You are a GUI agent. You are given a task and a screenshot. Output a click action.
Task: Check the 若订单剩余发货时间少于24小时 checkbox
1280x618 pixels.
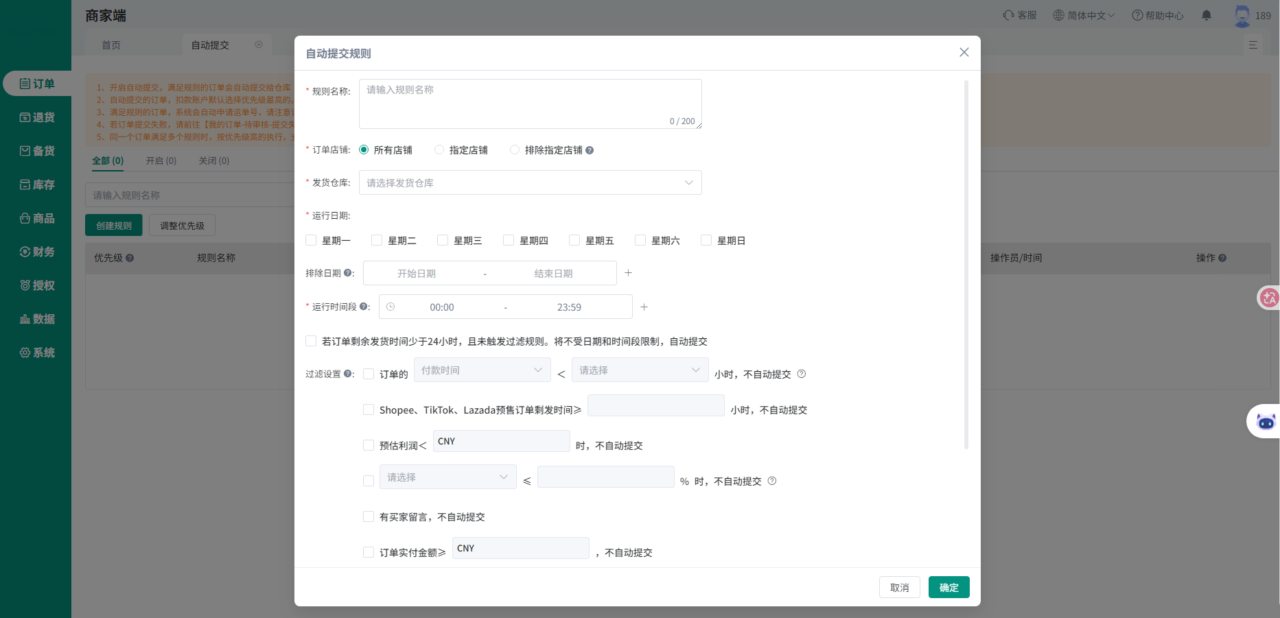click(311, 341)
